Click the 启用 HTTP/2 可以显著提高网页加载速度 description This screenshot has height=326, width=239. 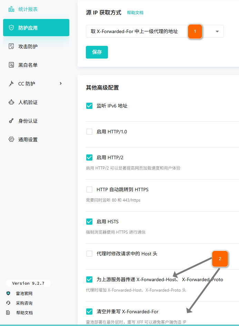click(133, 168)
